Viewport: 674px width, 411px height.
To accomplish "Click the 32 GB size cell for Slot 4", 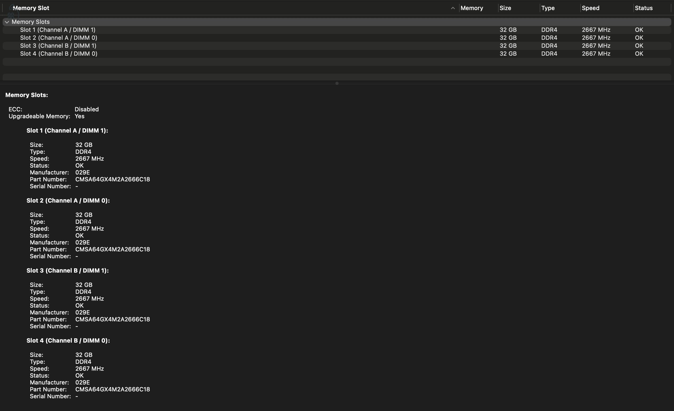I will [x=508, y=54].
